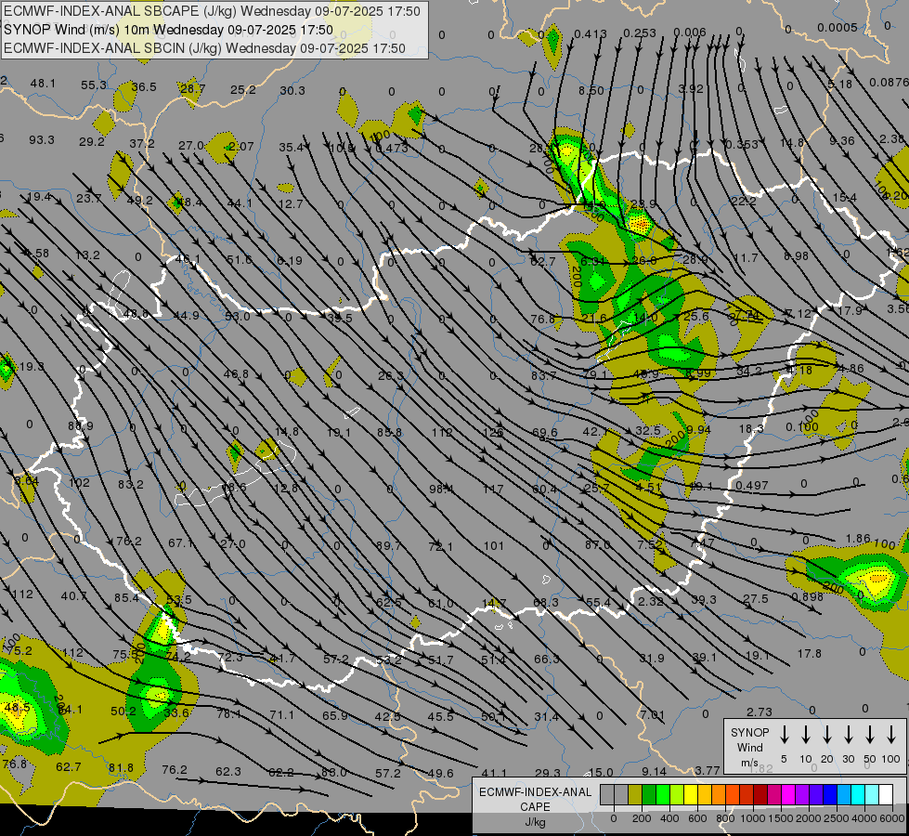Click the map value 101
The width and height of the screenshot is (909, 836).
[493, 545]
